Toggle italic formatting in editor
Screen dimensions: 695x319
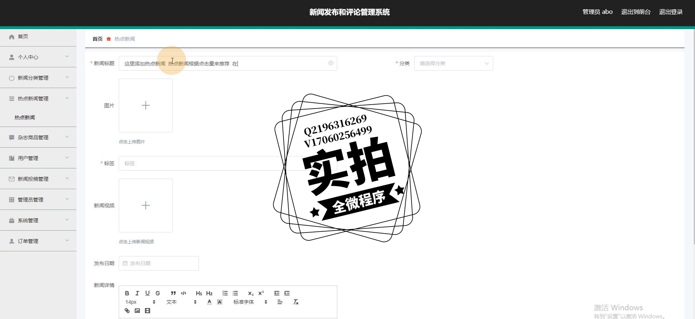coord(137,293)
